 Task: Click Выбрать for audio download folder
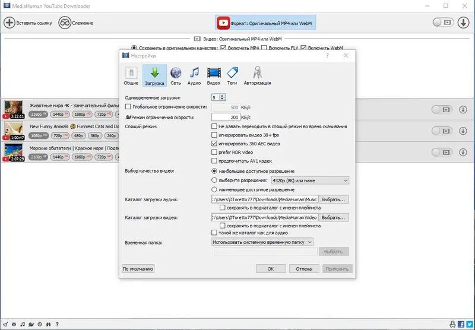(333, 199)
